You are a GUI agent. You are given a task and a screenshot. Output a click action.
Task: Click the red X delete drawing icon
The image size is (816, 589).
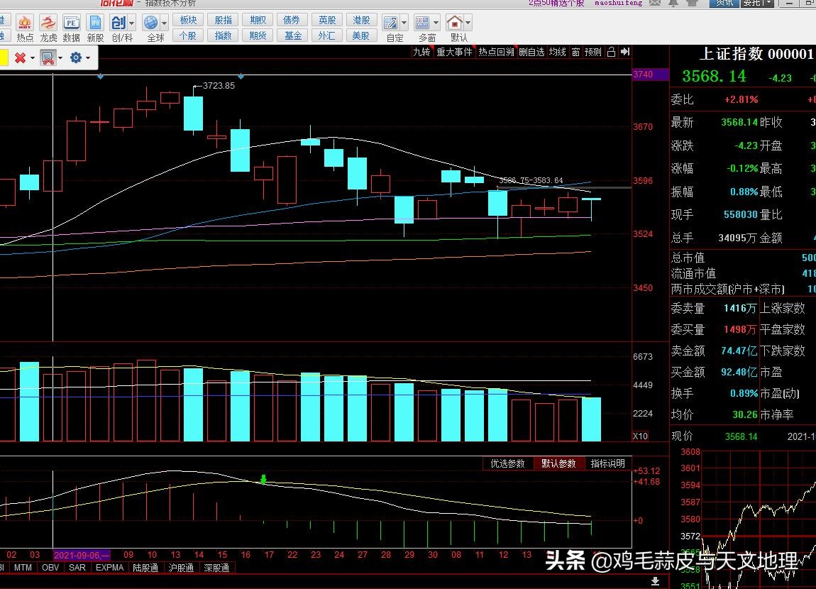pos(21,57)
